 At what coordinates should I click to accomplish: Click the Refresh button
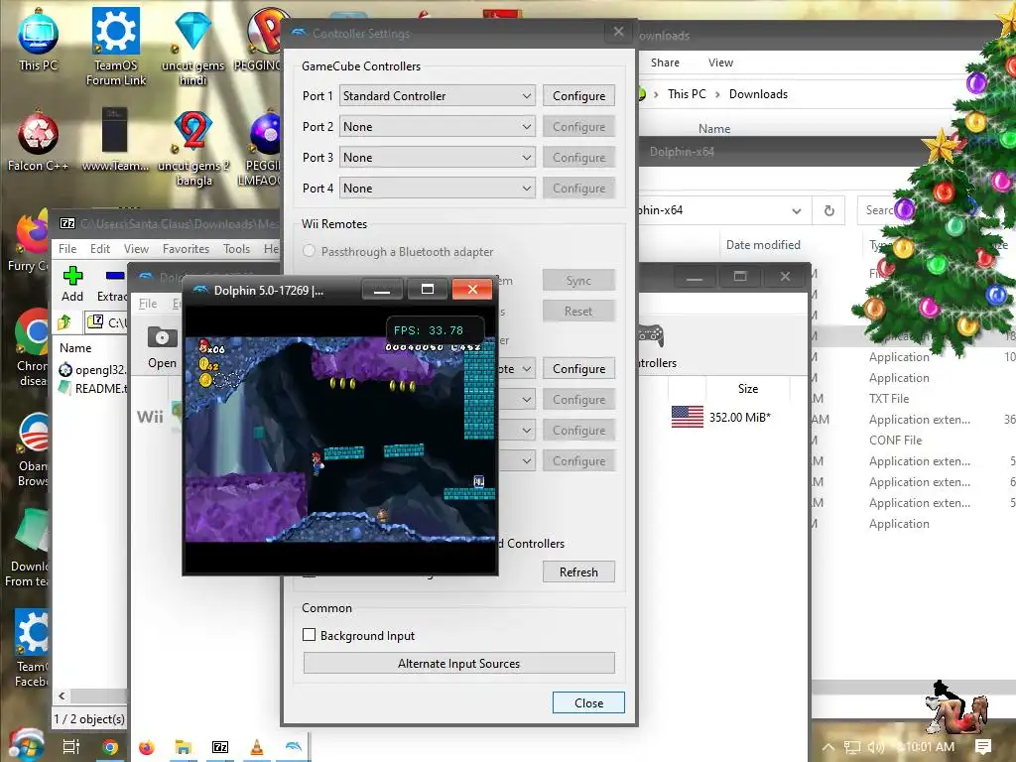pos(578,572)
